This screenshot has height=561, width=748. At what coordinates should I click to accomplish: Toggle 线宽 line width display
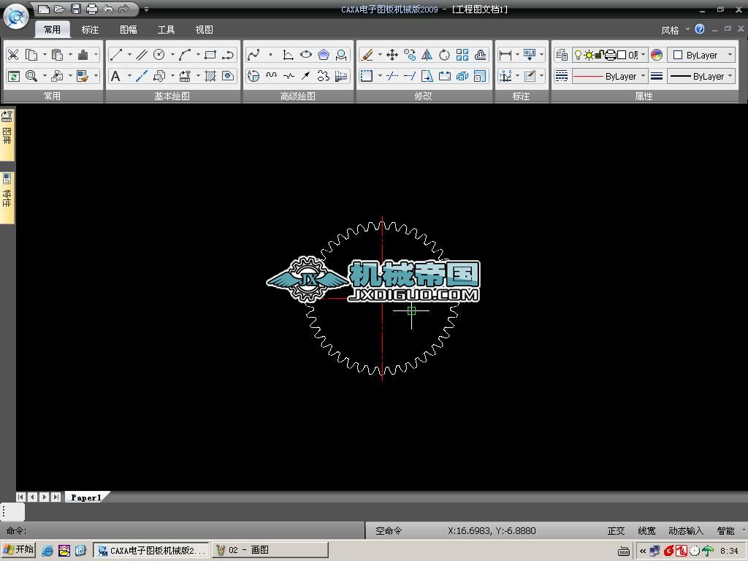click(646, 531)
